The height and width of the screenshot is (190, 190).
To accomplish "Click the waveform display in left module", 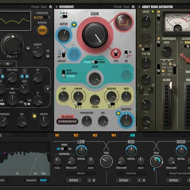I will coord(15,21).
